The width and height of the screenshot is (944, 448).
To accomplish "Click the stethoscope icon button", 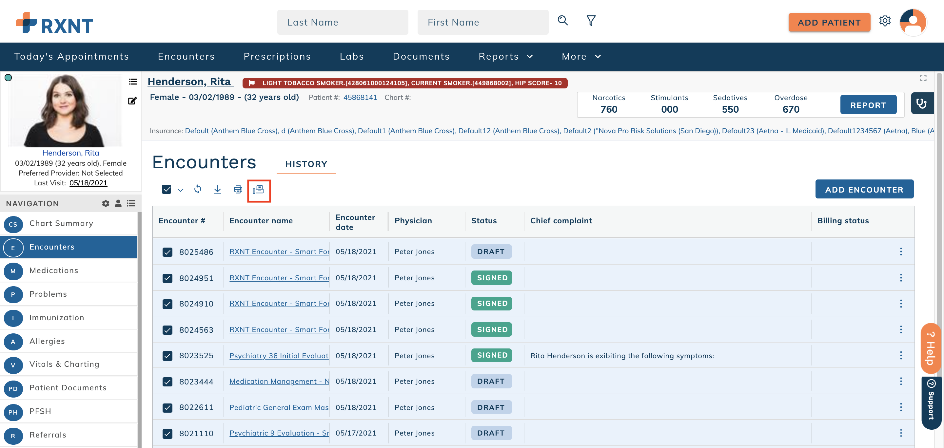I will click(x=922, y=103).
